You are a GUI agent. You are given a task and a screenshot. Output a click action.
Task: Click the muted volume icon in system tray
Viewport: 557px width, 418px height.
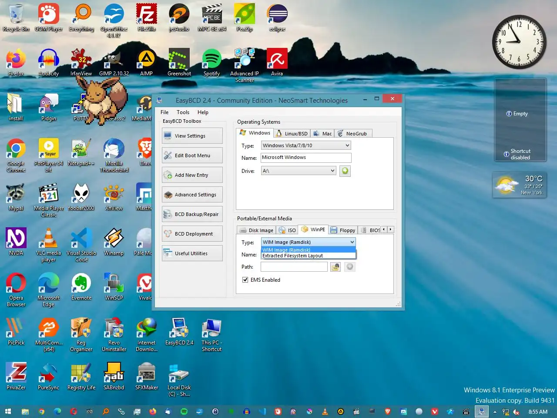click(516, 411)
